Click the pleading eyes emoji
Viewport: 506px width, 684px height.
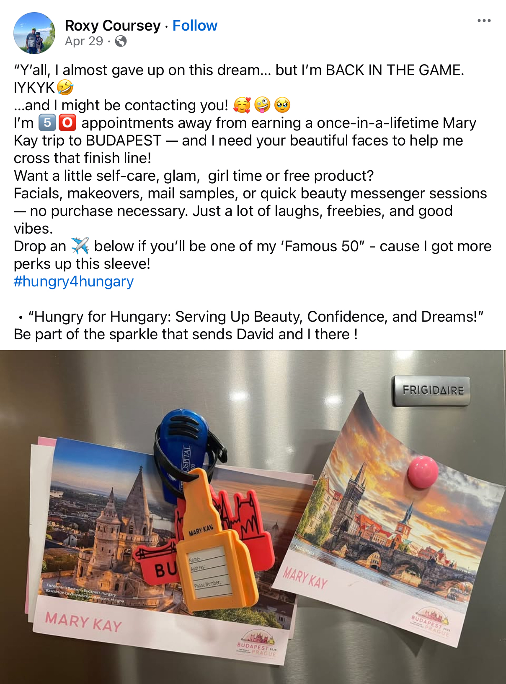pos(282,105)
